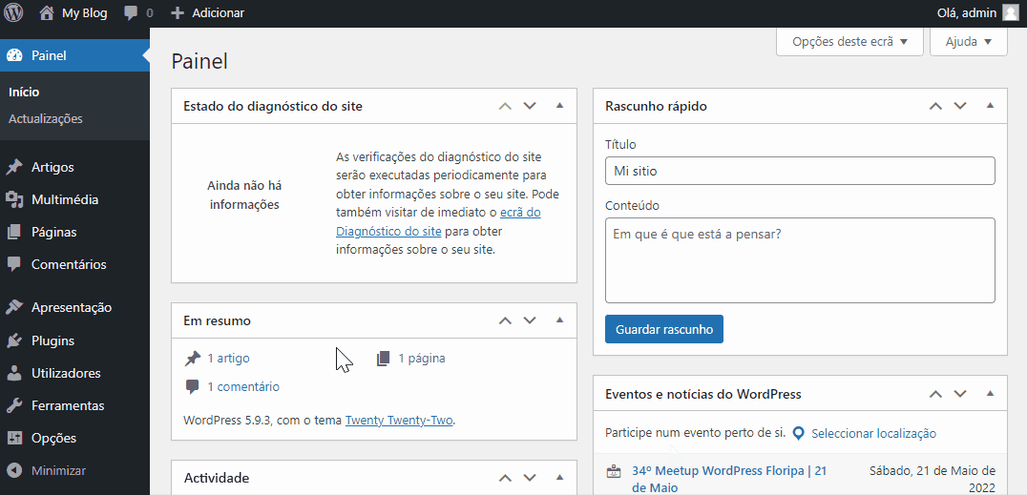1027x495 pixels.
Task: Open ecrã do Diagnóstico do site link
Action: (438, 222)
